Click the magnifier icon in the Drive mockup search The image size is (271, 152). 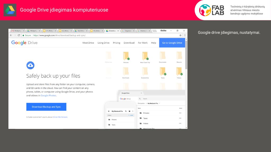point(140,99)
